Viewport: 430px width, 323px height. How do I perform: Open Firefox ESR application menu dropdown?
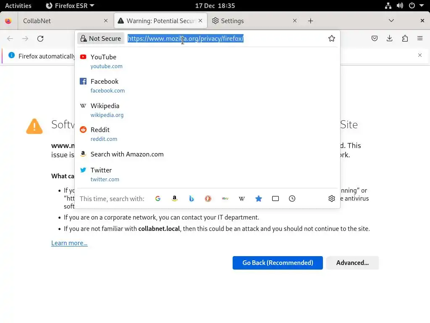pos(70,5)
